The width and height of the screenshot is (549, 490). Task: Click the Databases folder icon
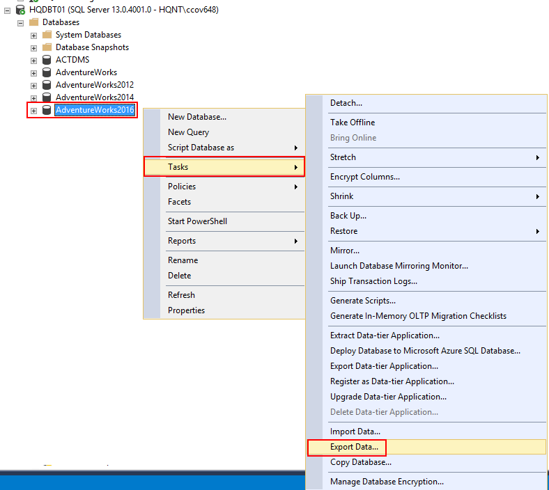coord(33,22)
